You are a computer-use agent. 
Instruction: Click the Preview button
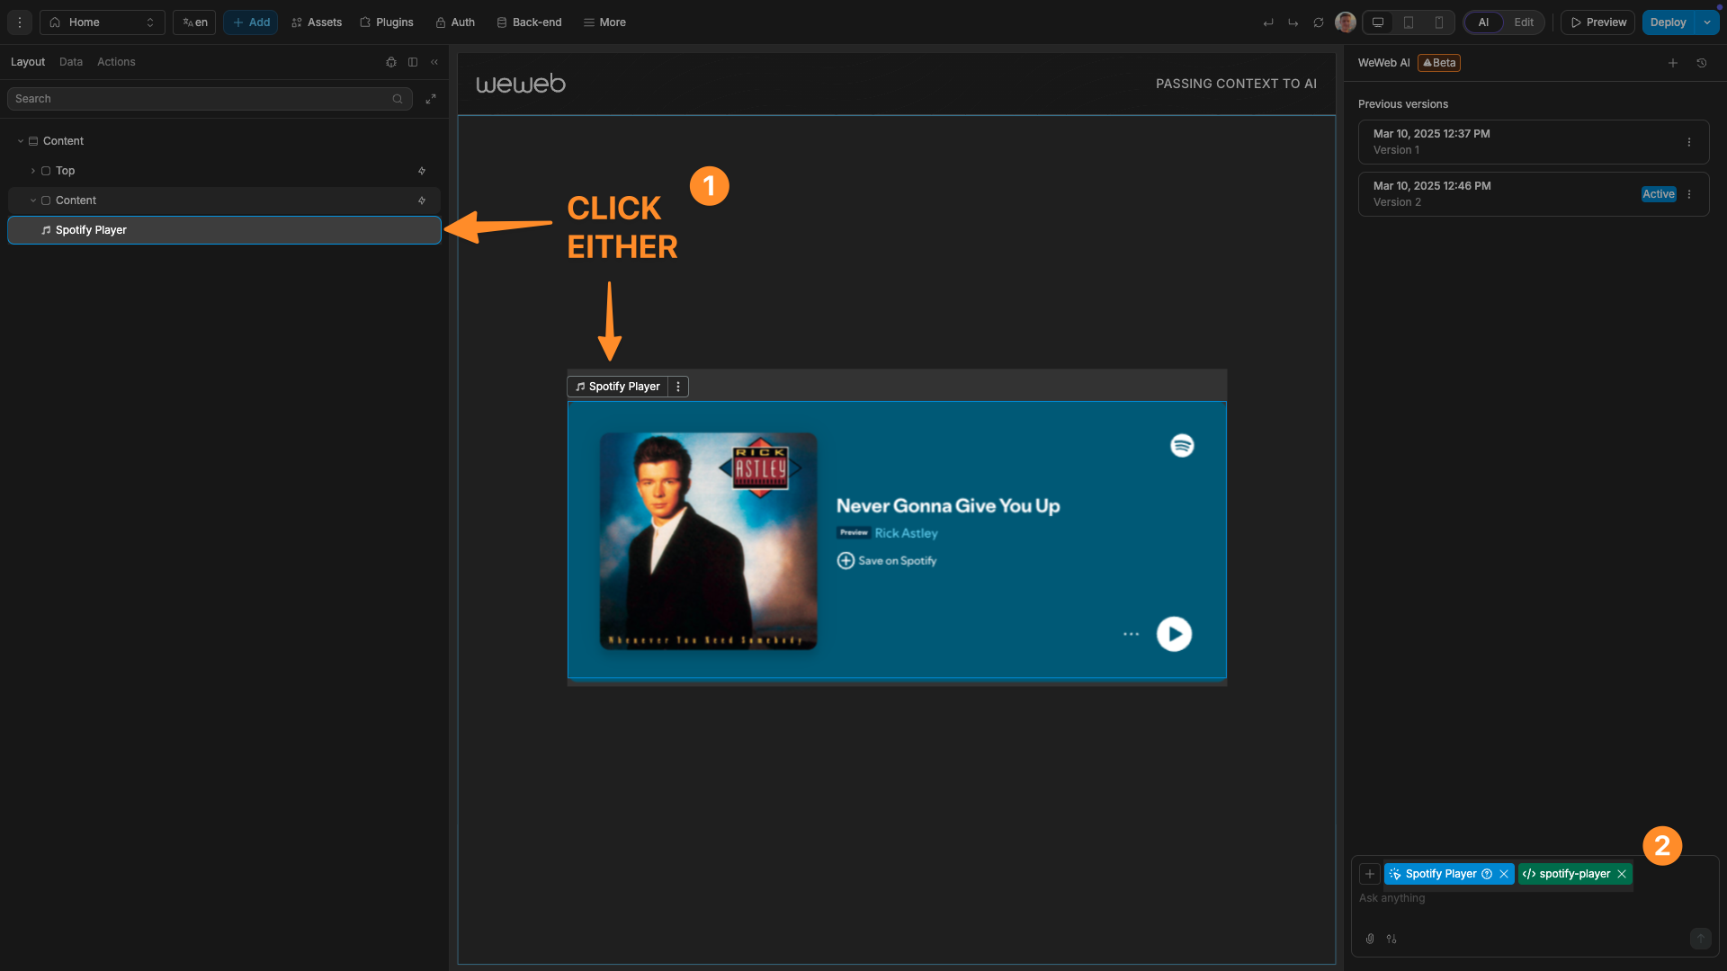(x=1597, y=22)
